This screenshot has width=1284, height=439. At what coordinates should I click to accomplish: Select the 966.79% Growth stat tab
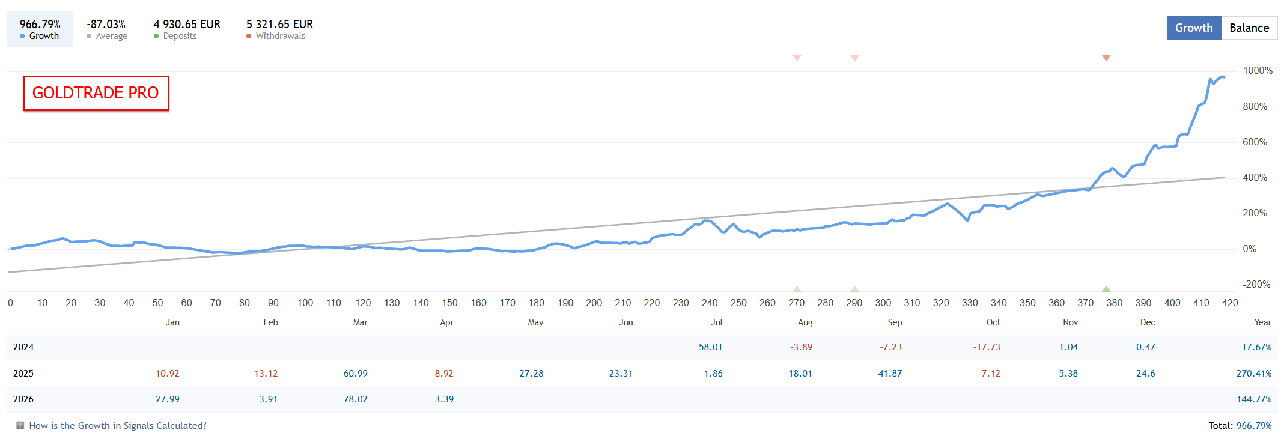click(40, 29)
